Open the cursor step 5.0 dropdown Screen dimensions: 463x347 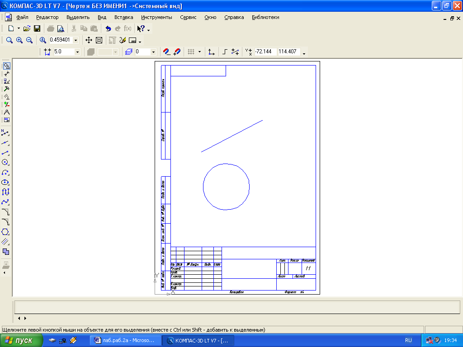click(x=77, y=52)
